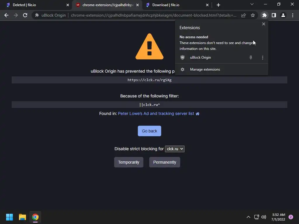
Task: Click Permanently to disable strict blocking
Action: tap(165, 162)
